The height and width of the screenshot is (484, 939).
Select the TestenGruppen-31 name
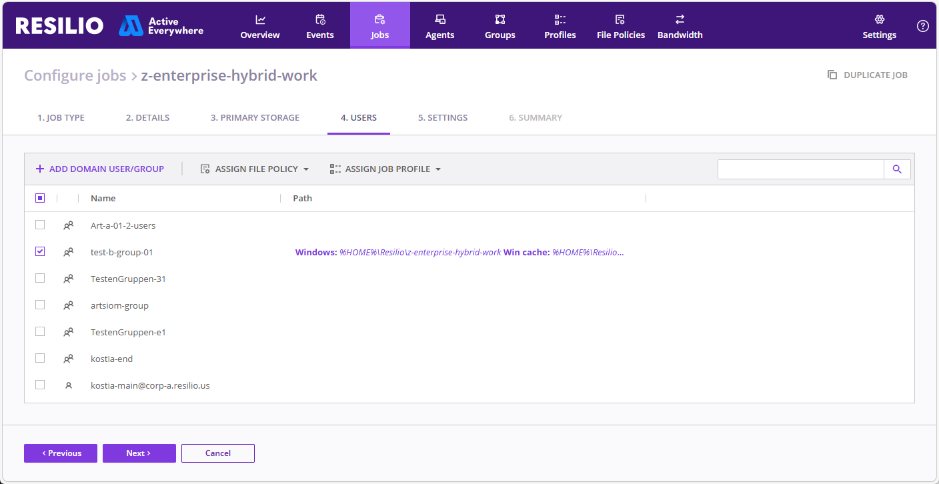[x=128, y=279]
